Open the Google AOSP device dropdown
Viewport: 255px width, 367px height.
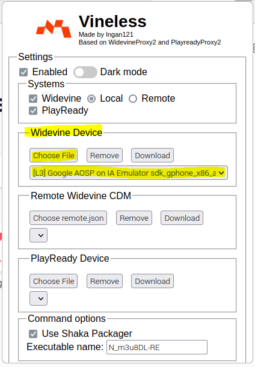click(129, 173)
